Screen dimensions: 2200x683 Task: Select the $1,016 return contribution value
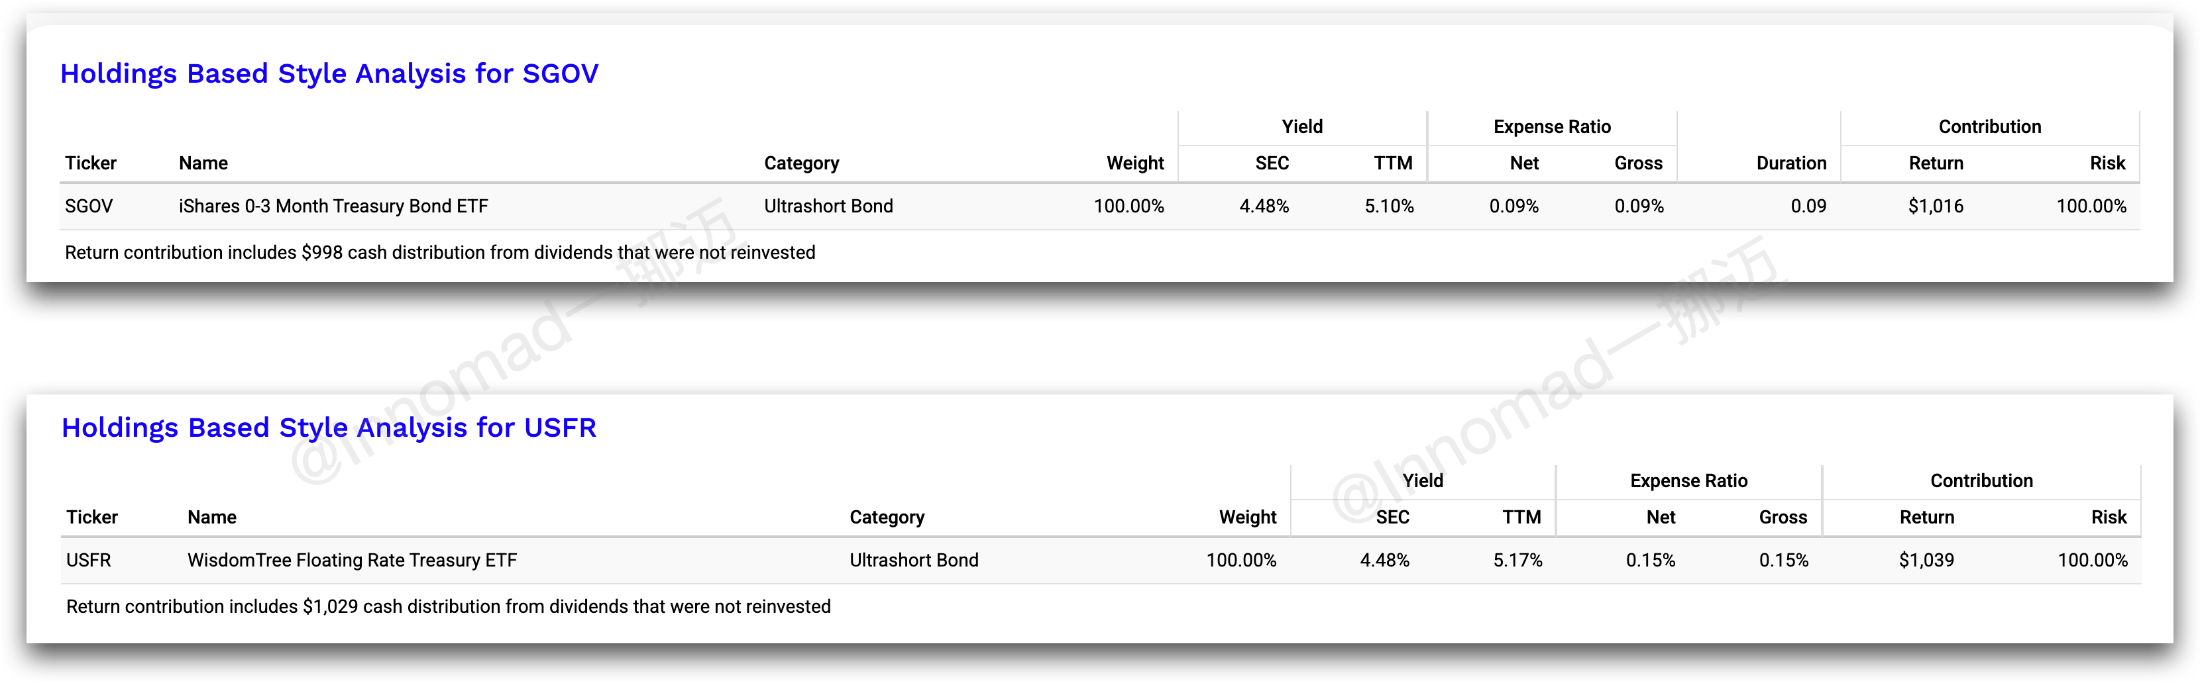pos(1935,206)
